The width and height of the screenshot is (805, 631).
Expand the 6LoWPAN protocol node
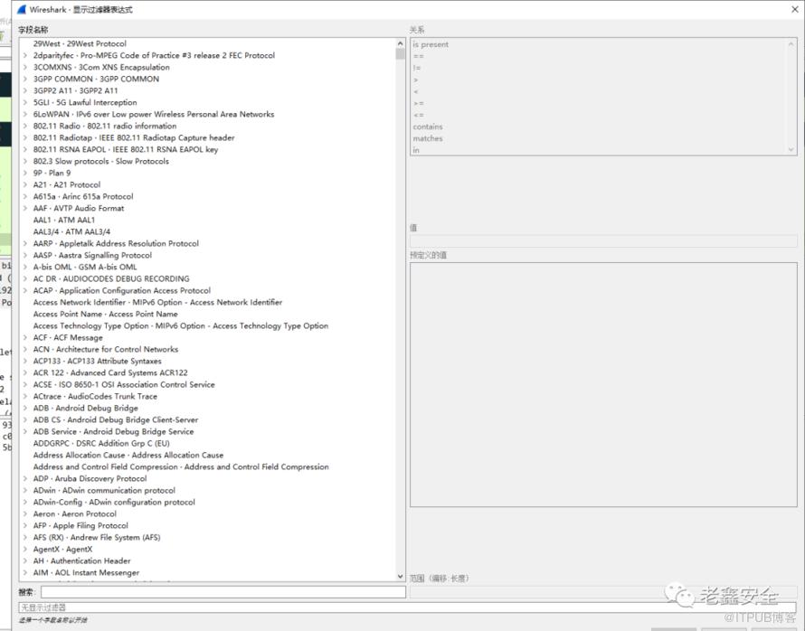point(24,115)
